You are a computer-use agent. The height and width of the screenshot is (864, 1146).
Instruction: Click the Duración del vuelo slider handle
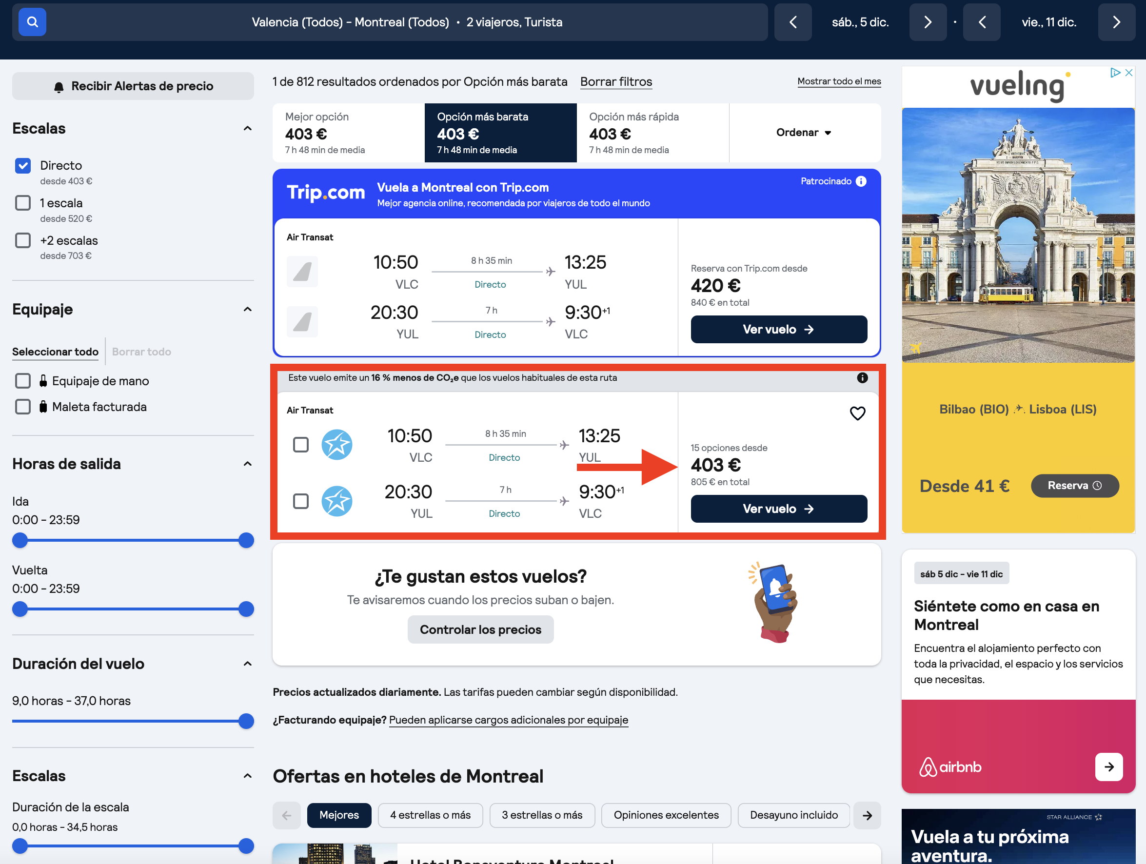(x=246, y=721)
